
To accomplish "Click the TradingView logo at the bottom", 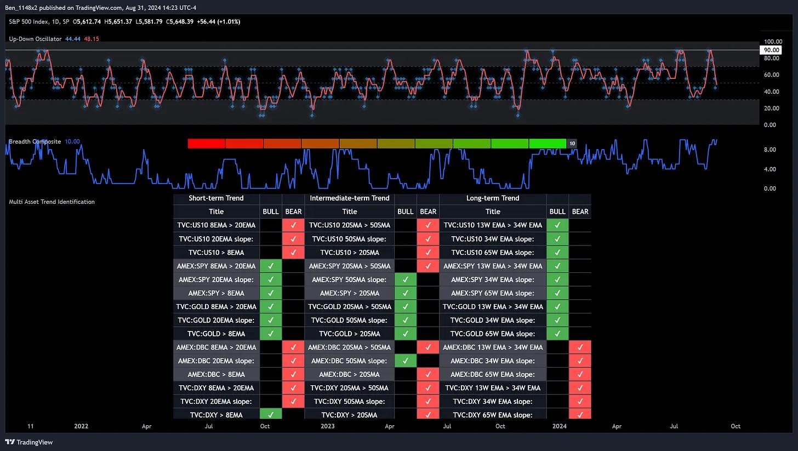I will [x=29, y=442].
